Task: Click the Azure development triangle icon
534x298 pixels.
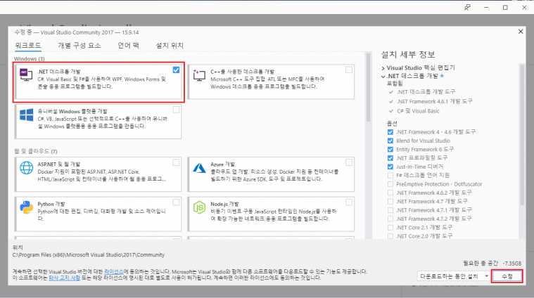Action: point(199,168)
